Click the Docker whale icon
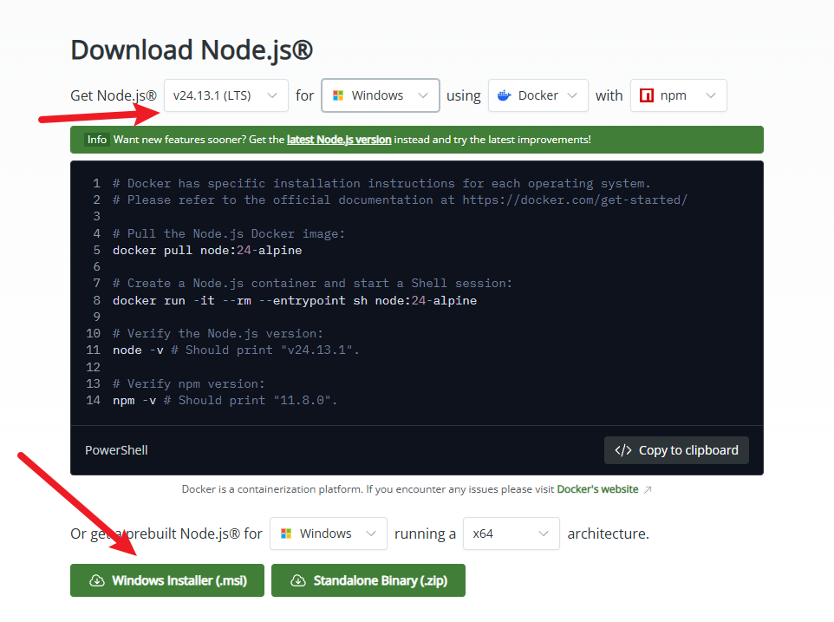This screenshot has height=622, width=834. (x=504, y=95)
